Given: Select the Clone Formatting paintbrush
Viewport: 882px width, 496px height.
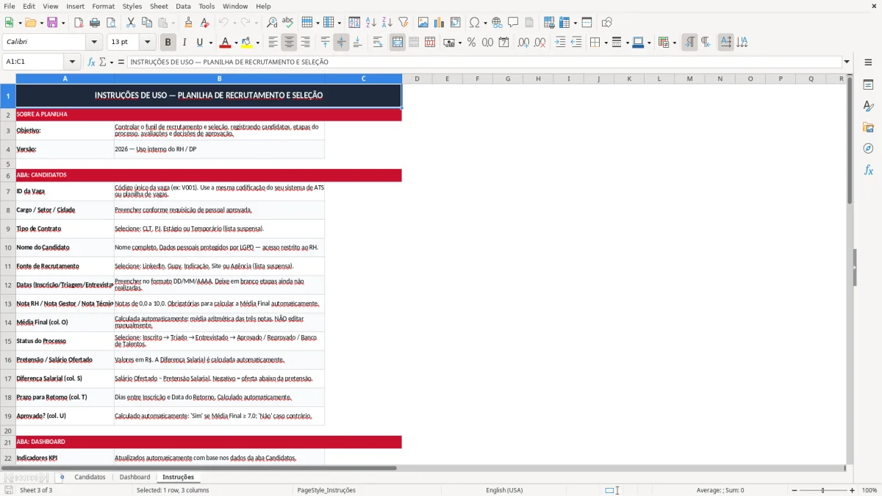Looking at the screenshot, I should (x=189, y=23).
